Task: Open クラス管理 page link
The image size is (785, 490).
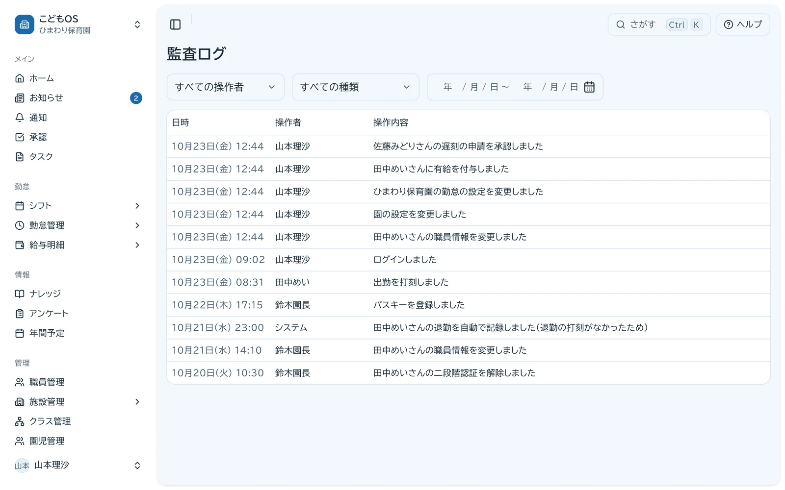Action: [x=78, y=421]
